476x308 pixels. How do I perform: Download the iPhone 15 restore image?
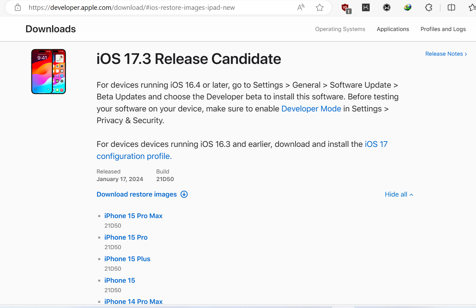[x=120, y=280]
